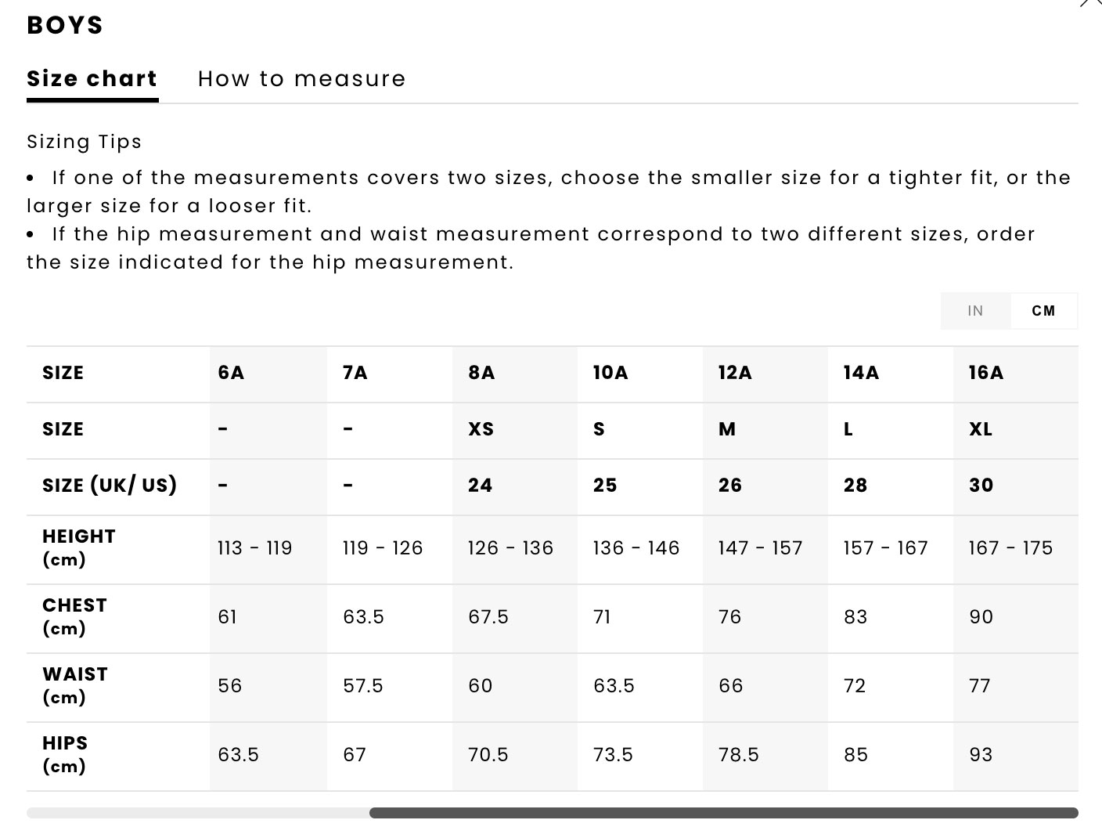Click the Sizing Tips heading

85,142
